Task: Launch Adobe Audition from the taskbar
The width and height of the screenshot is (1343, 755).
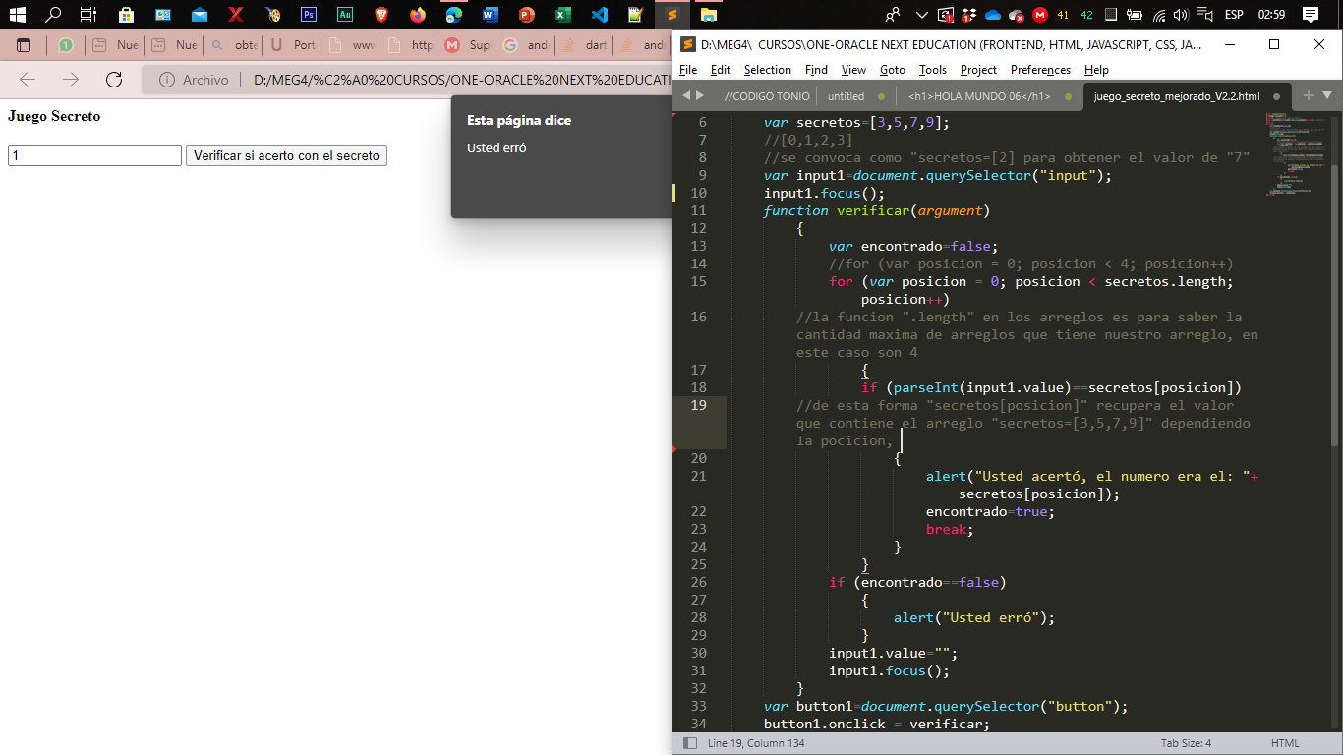Action: coord(345,15)
